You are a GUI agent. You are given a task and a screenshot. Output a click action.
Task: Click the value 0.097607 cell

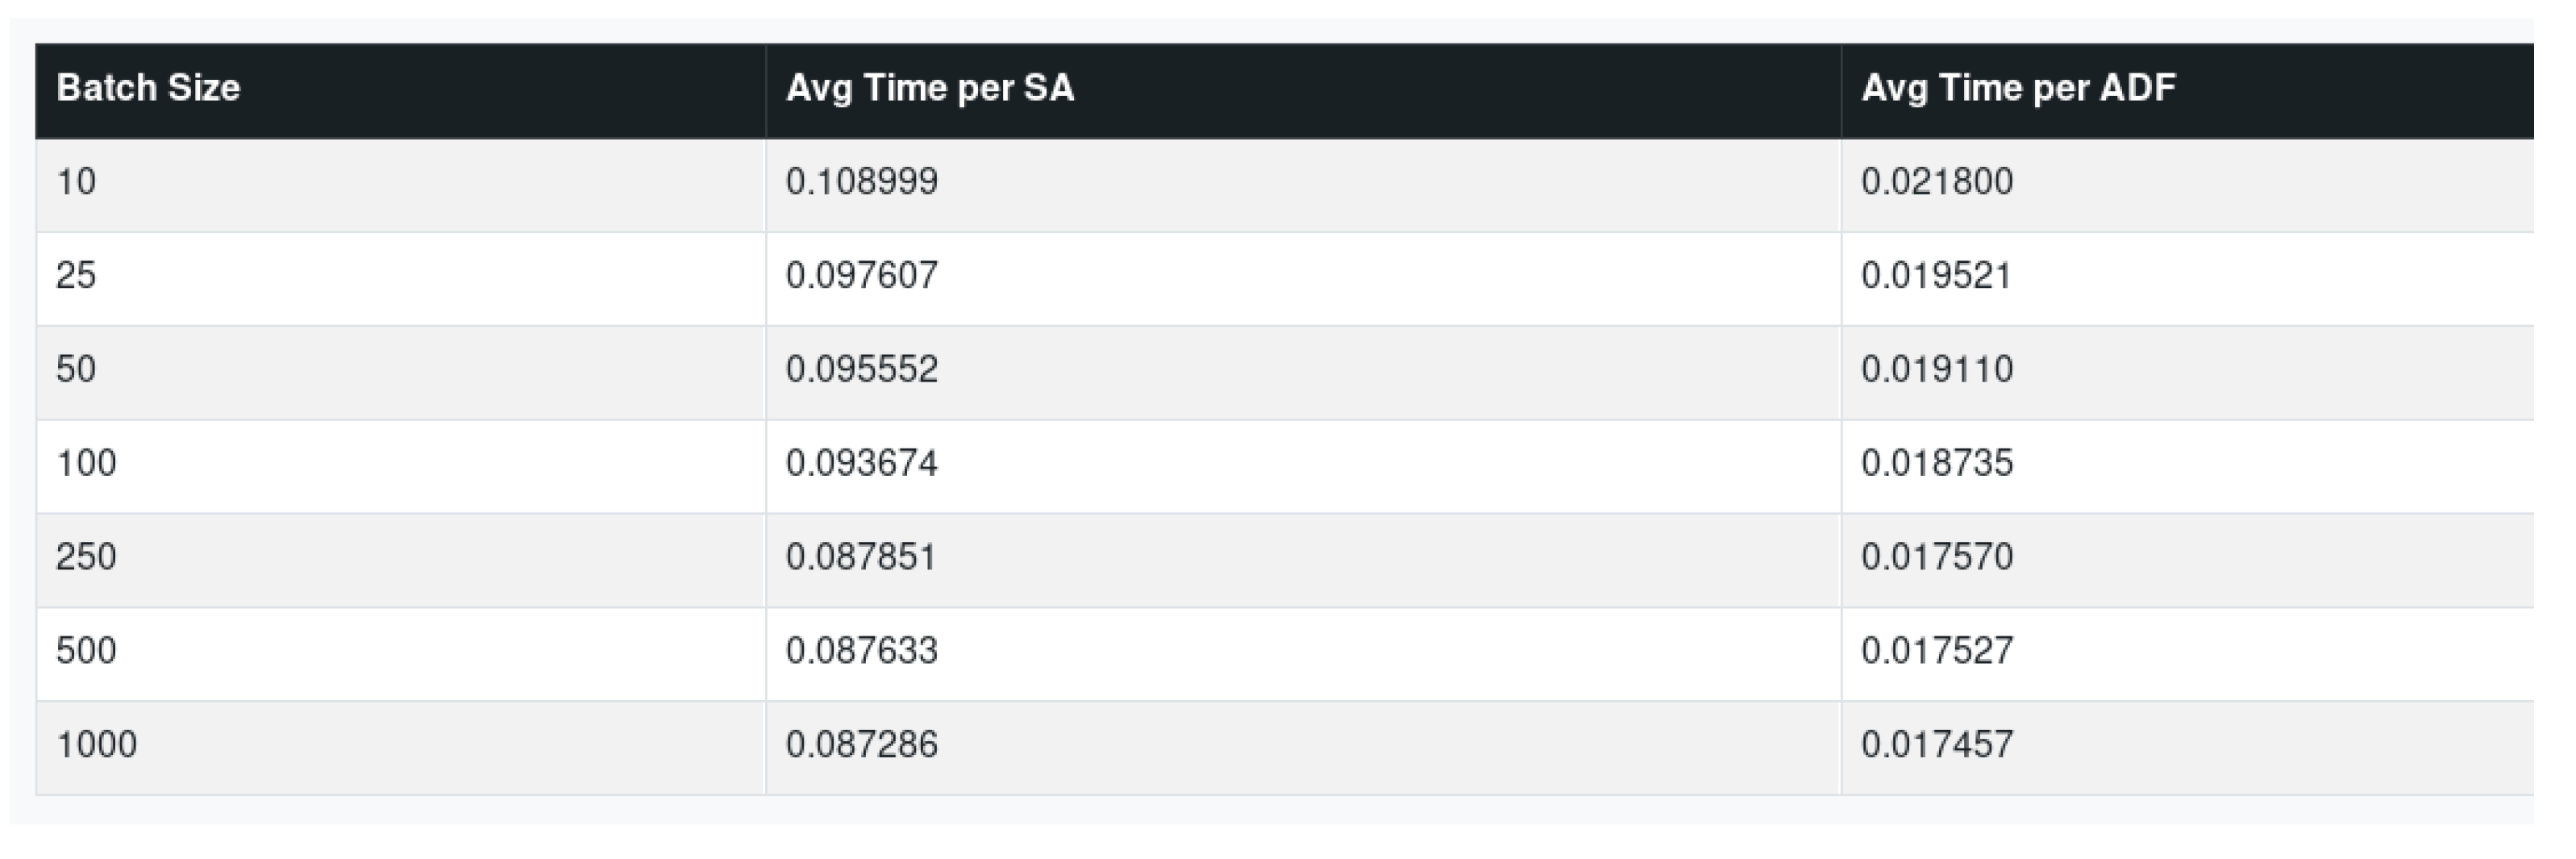tap(862, 275)
